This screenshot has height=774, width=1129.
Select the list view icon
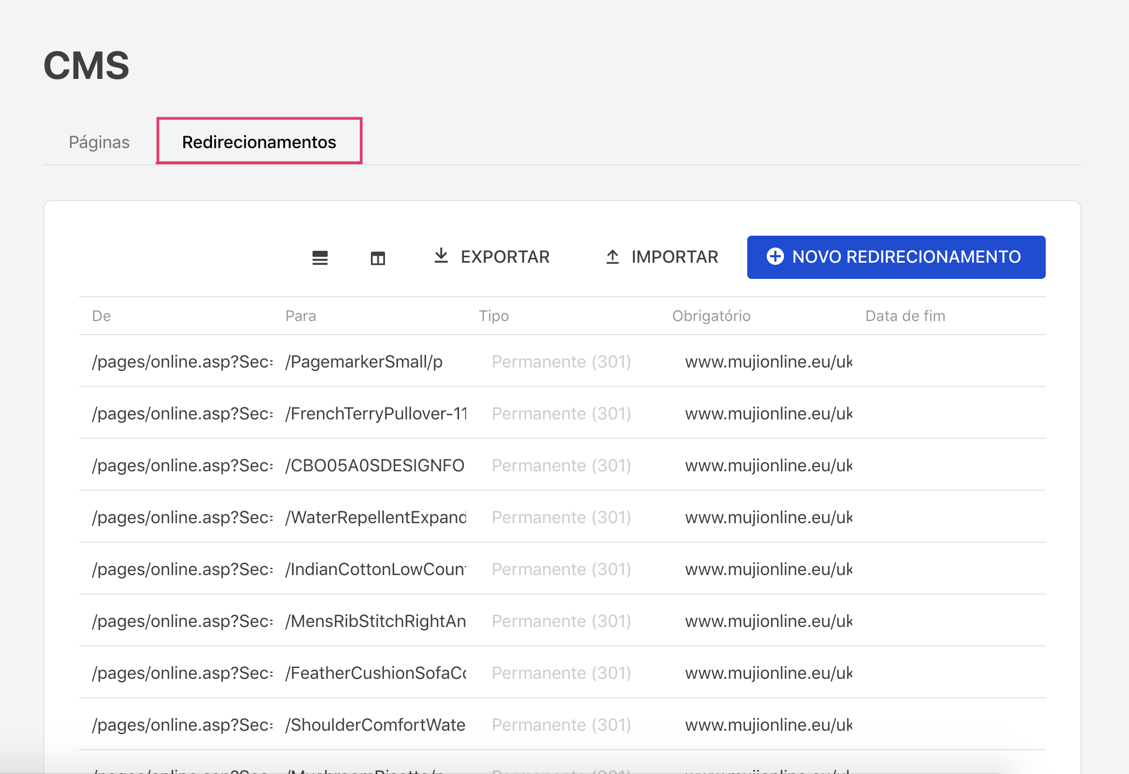point(320,258)
